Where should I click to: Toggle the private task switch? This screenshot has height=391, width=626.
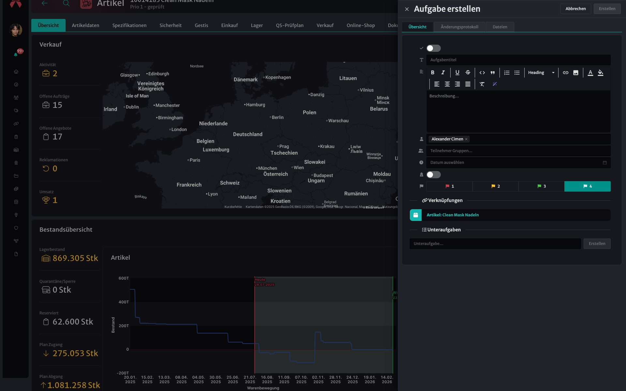click(434, 175)
